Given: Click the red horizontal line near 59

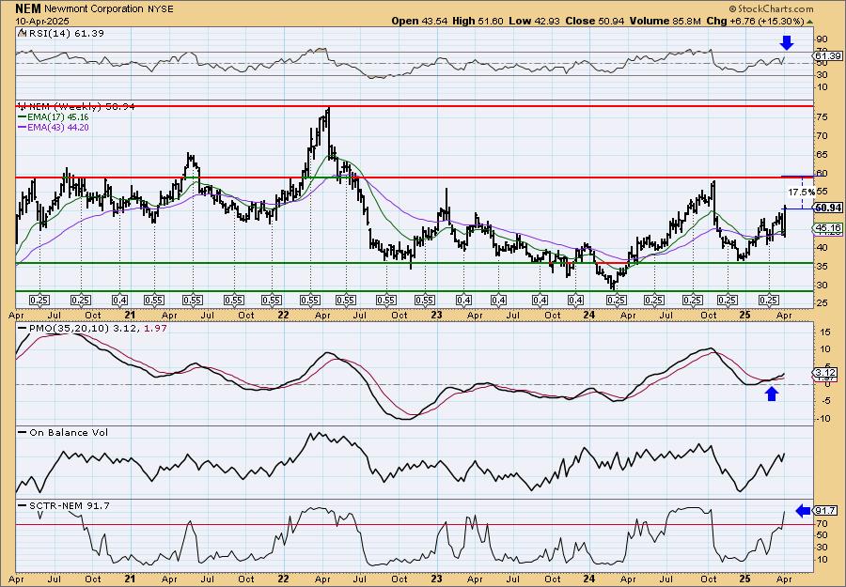Looking at the screenshot, I should click(x=414, y=178).
